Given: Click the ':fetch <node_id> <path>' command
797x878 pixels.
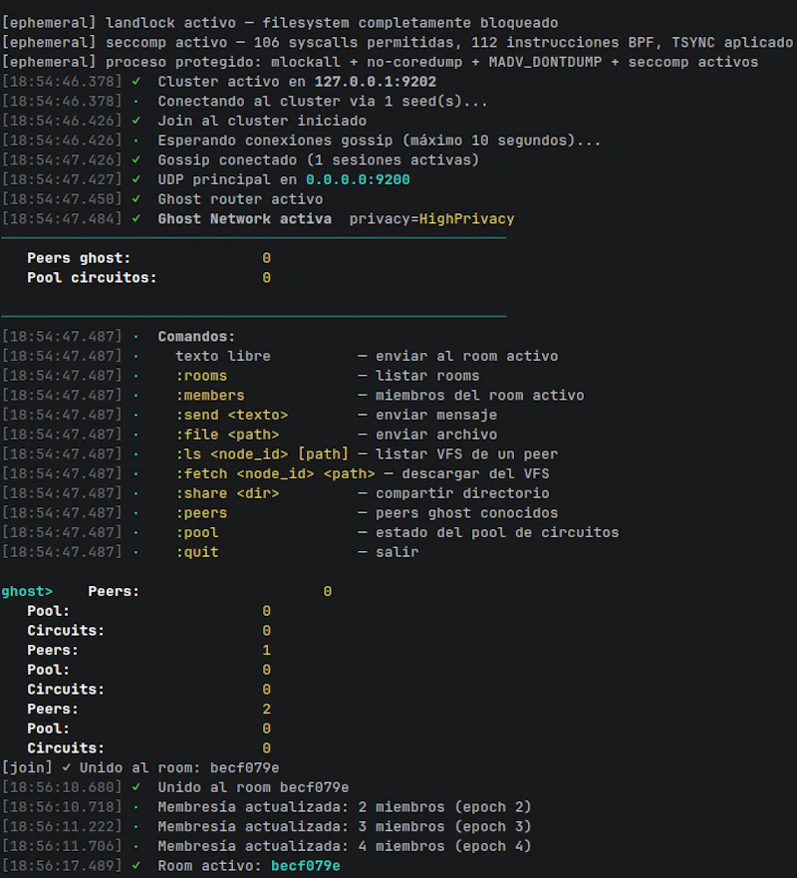Looking at the screenshot, I should (x=275, y=473).
